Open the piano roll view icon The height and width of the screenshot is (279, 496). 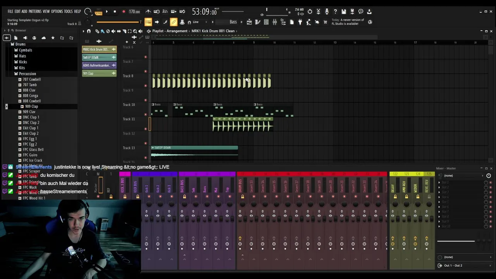click(258, 22)
